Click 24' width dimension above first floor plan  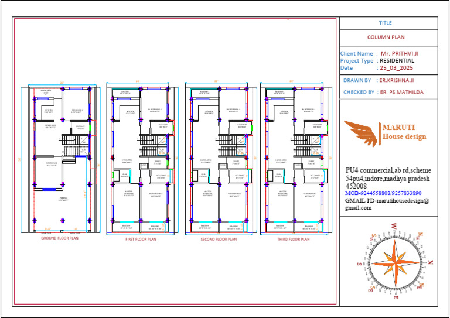coord(138,81)
